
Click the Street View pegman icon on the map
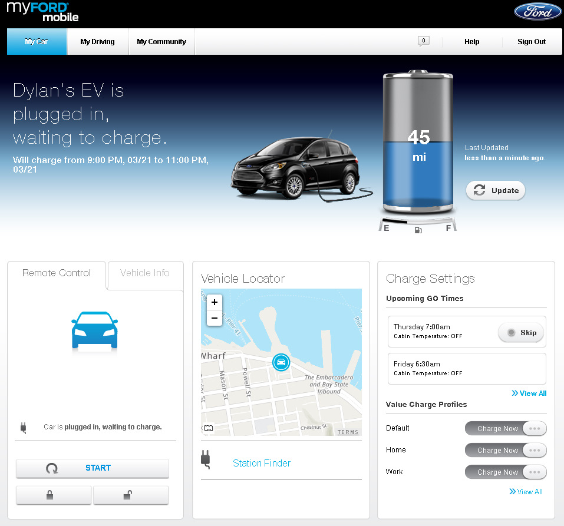click(208, 428)
